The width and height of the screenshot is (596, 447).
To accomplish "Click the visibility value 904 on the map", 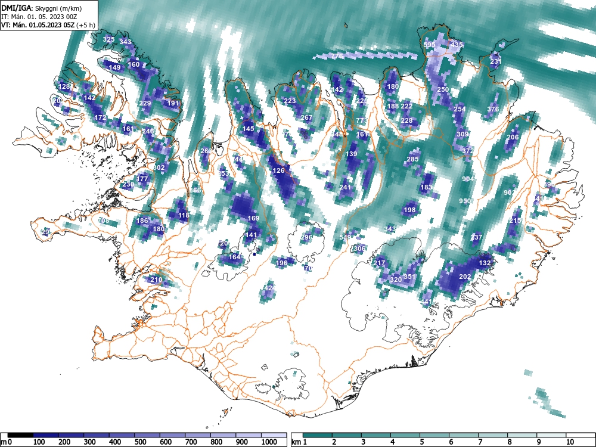I will coord(468,179).
